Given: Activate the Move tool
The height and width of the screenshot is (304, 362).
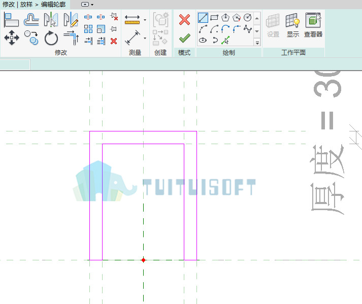Looking at the screenshot, I should point(12,38).
